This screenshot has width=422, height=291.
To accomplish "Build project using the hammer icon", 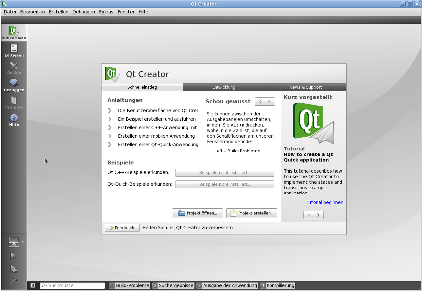I will [14, 281].
